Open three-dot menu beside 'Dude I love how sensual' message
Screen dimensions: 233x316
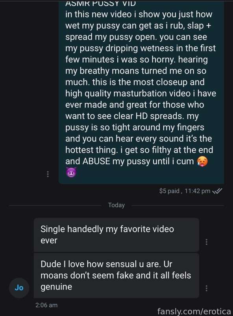tap(206, 288)
